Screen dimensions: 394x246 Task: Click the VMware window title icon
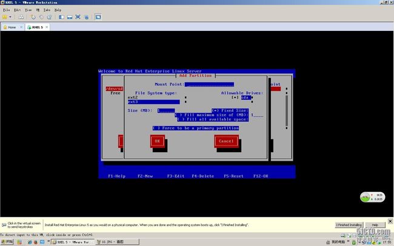[2, 2]
